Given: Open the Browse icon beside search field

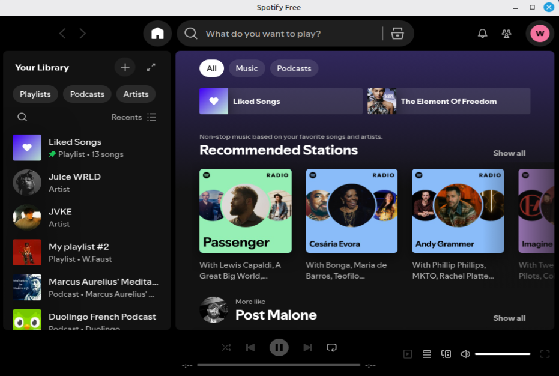Looking at the screenshot, I should 397,34.
